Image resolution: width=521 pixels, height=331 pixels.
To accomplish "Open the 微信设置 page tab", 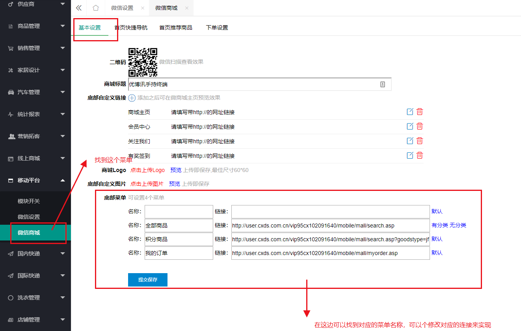I will (122, 8).
